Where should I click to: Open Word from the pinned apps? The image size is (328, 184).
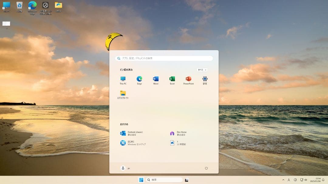point(155,79)
